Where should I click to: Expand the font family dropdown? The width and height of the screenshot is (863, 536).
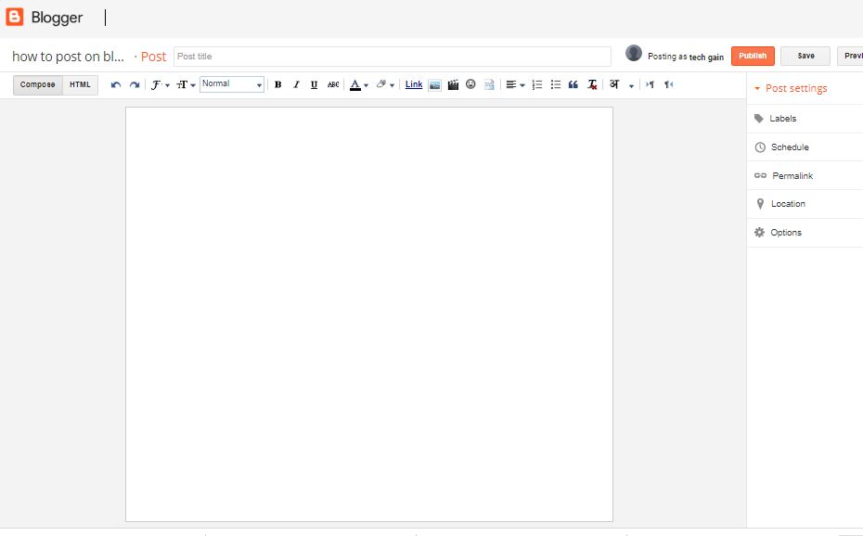pos(158,84)
